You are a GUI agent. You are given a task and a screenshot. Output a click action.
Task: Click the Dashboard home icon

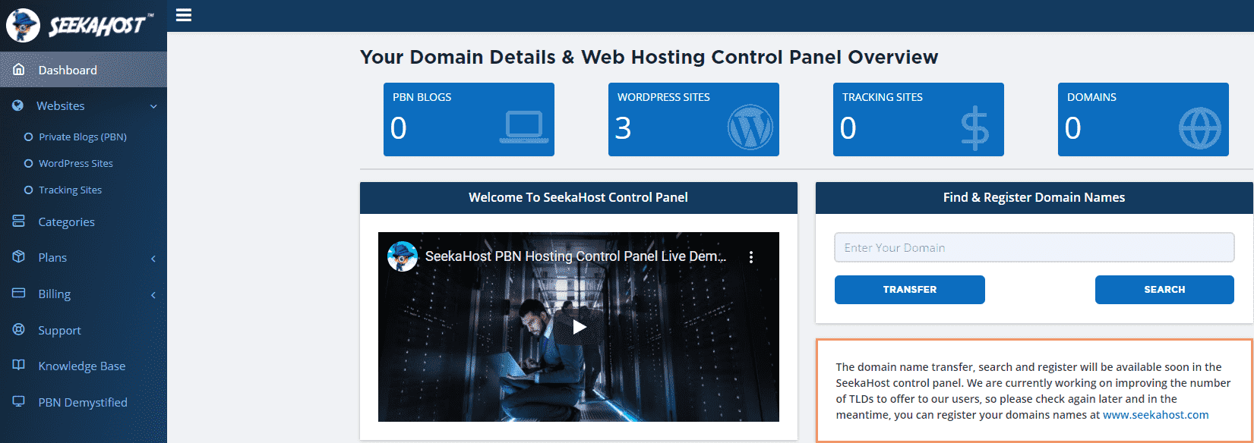19,70
